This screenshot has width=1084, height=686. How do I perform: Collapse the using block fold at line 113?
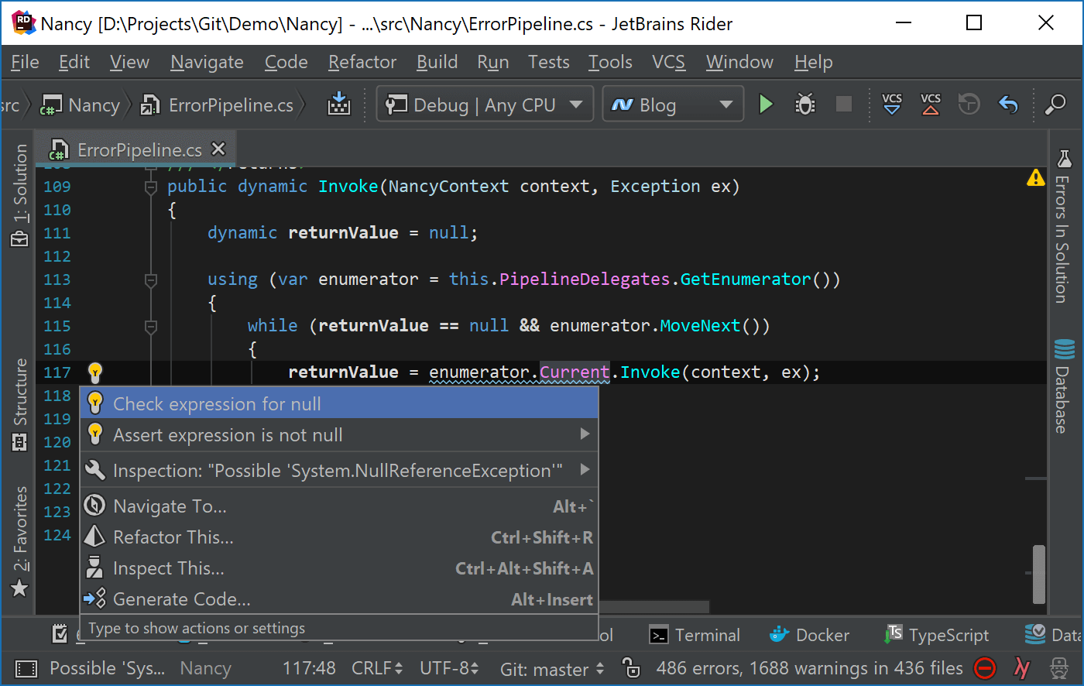pos(151,280)
